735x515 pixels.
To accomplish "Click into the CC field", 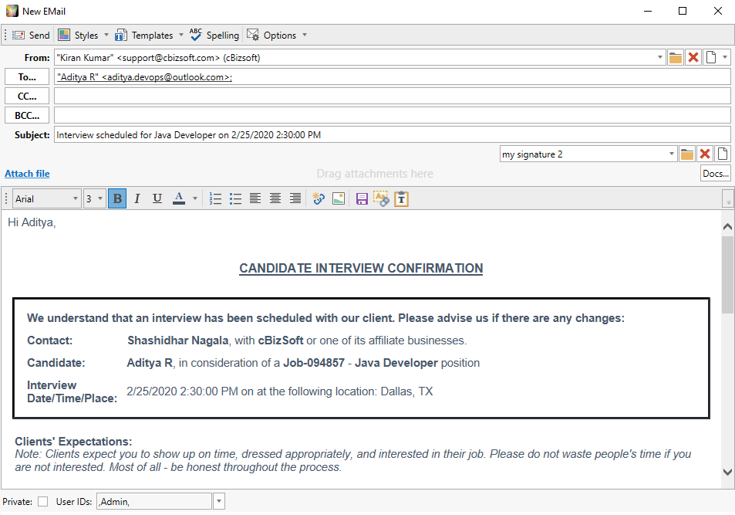I will coord(393,97).
